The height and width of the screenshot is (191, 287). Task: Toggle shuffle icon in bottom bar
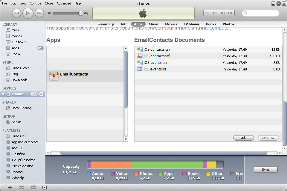pyautogui.click(x=21, y=187)
